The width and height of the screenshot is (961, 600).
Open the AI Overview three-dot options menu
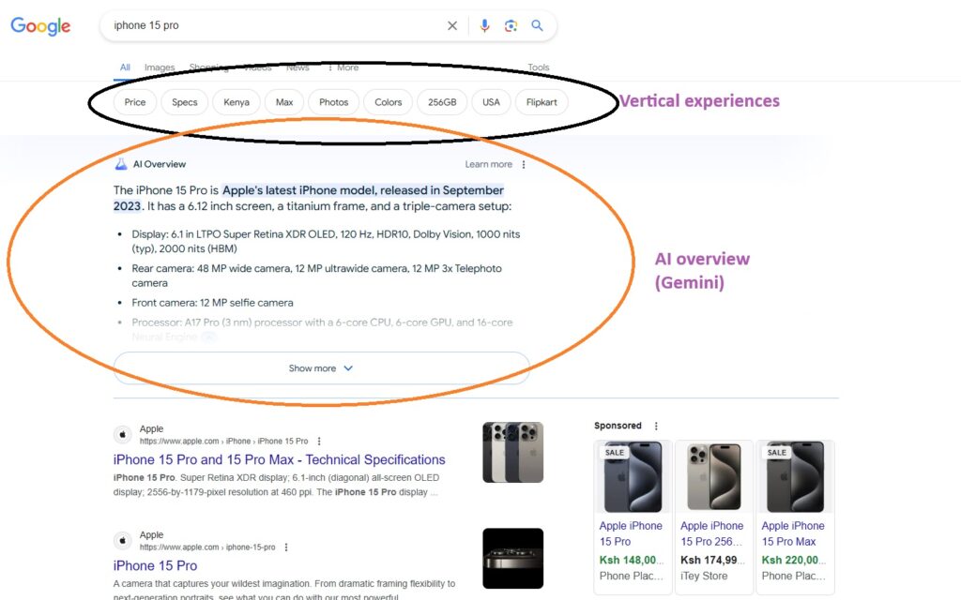click(524, 164)
